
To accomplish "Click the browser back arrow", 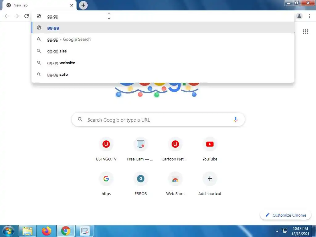I will 7,16.
